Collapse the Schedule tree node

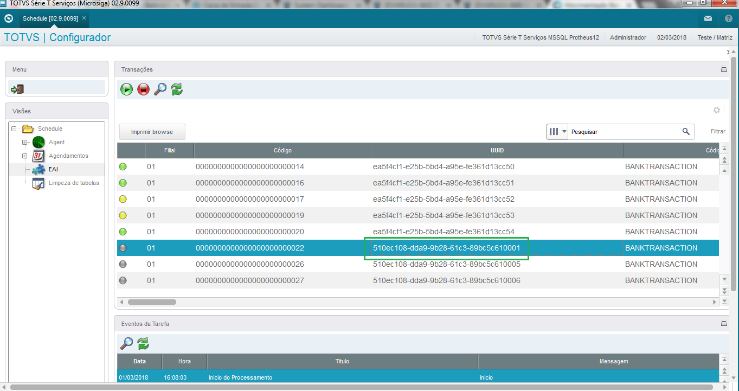(14, 129)
